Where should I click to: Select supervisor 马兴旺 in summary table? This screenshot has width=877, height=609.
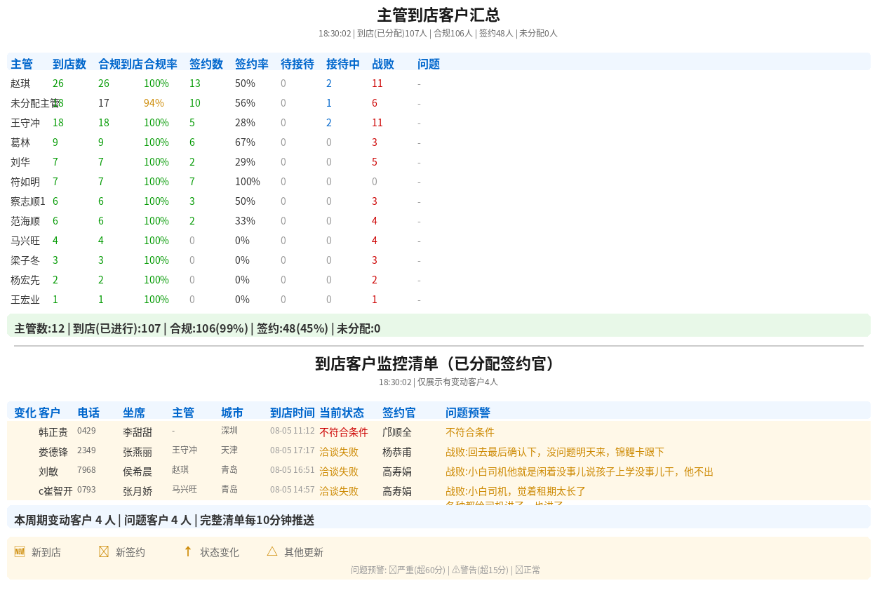point(25,241)
